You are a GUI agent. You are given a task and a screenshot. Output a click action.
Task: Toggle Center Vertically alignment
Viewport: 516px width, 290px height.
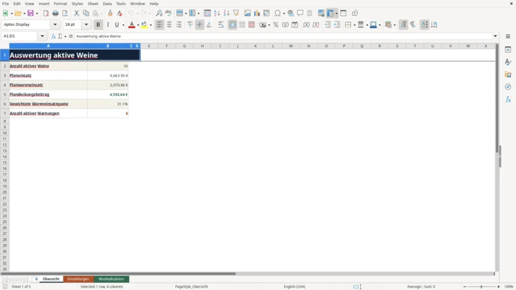[x=200, y=25]
